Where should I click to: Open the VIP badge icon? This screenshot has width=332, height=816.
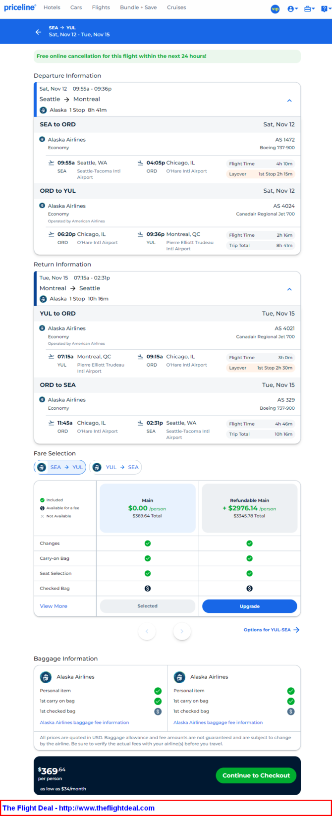click(x=275, y=9)
